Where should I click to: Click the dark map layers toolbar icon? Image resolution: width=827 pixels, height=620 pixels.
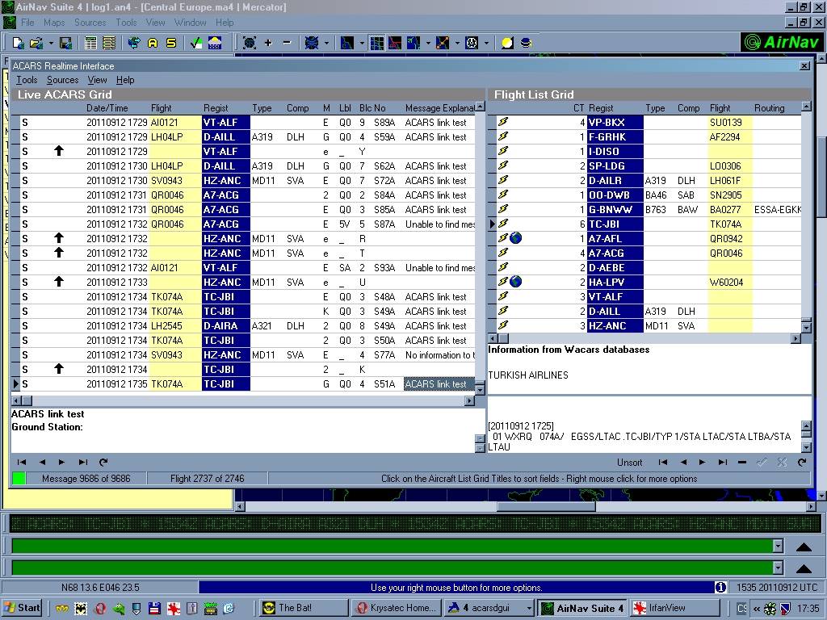[x=347, y=43]
